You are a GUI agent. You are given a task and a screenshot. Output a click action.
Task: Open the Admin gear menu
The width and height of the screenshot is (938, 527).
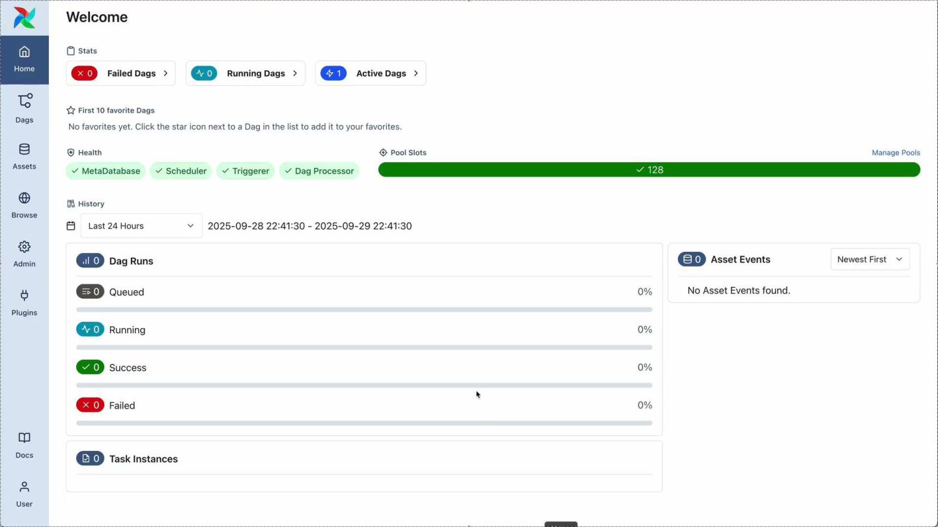tap(24, 254)
